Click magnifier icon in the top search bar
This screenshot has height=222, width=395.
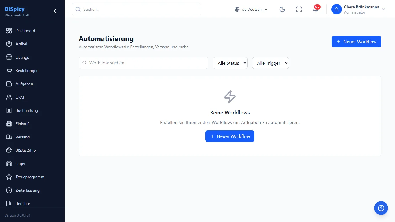coord(78,9)
